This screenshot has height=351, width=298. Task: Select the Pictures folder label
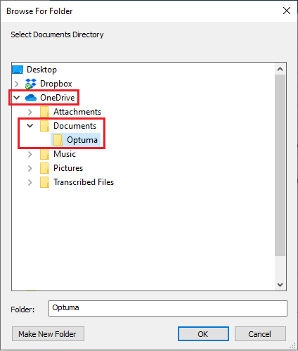68,168
